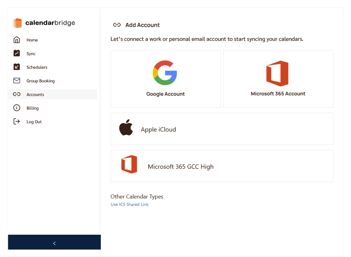Choose the Apple iCloud option
The height and width of the screenshot is (257, 351).
click(x=222, y=129)
